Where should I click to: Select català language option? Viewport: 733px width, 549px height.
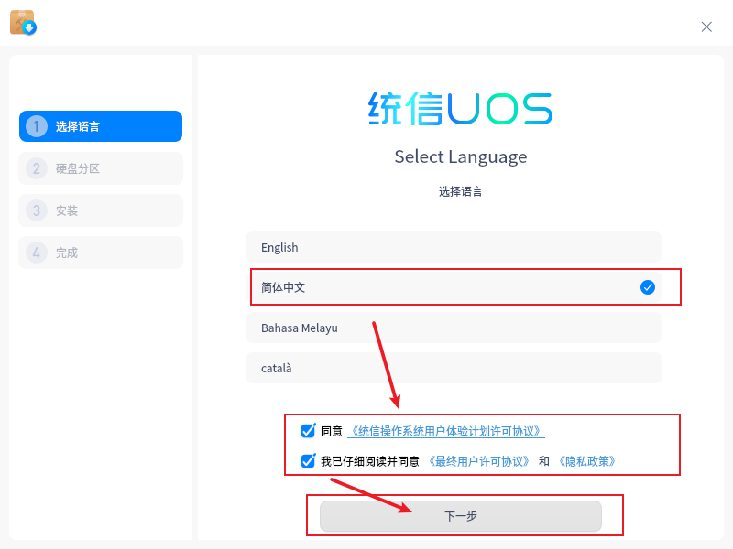454,368
